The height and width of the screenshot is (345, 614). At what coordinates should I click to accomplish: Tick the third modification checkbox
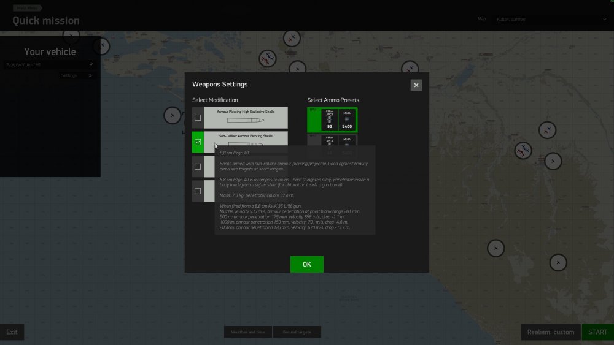pos(198,167)
